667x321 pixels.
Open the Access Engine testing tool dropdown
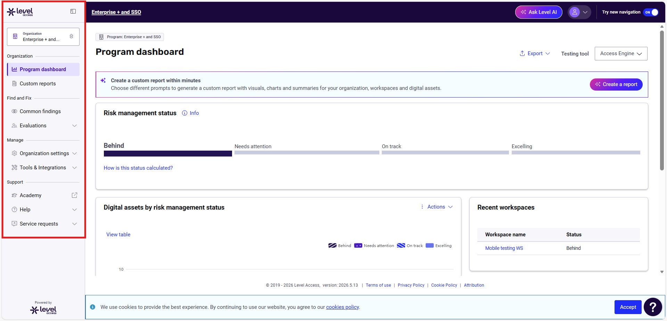[x=621, y=53]
